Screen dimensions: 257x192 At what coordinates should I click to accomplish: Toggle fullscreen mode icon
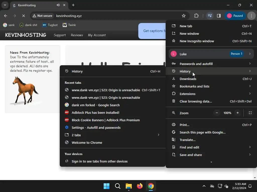tap(250, 113)
